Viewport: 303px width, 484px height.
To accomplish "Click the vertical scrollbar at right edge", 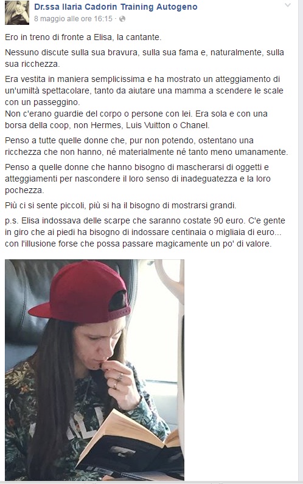I will pyautogui.click(x=300, y=242).
